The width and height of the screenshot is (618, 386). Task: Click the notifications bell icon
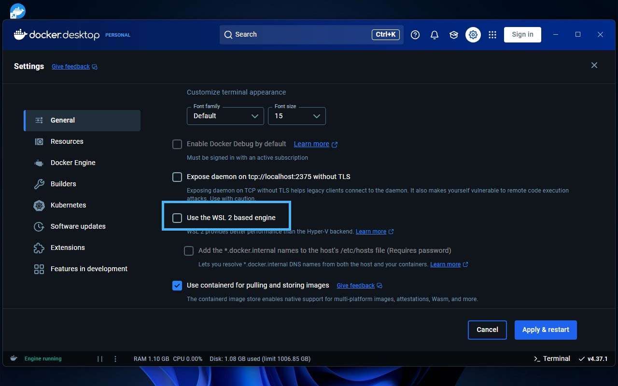(x=435, y=35)
